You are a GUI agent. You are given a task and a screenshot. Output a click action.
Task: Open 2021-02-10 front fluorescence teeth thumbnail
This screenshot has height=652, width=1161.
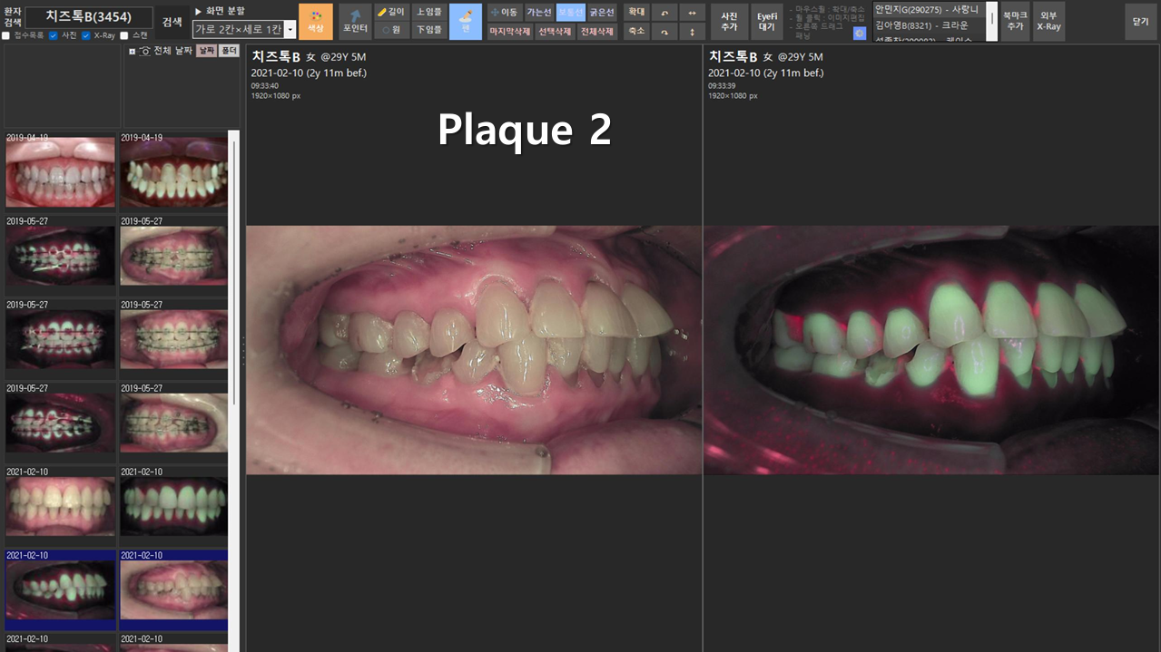[x=173, y=506]
